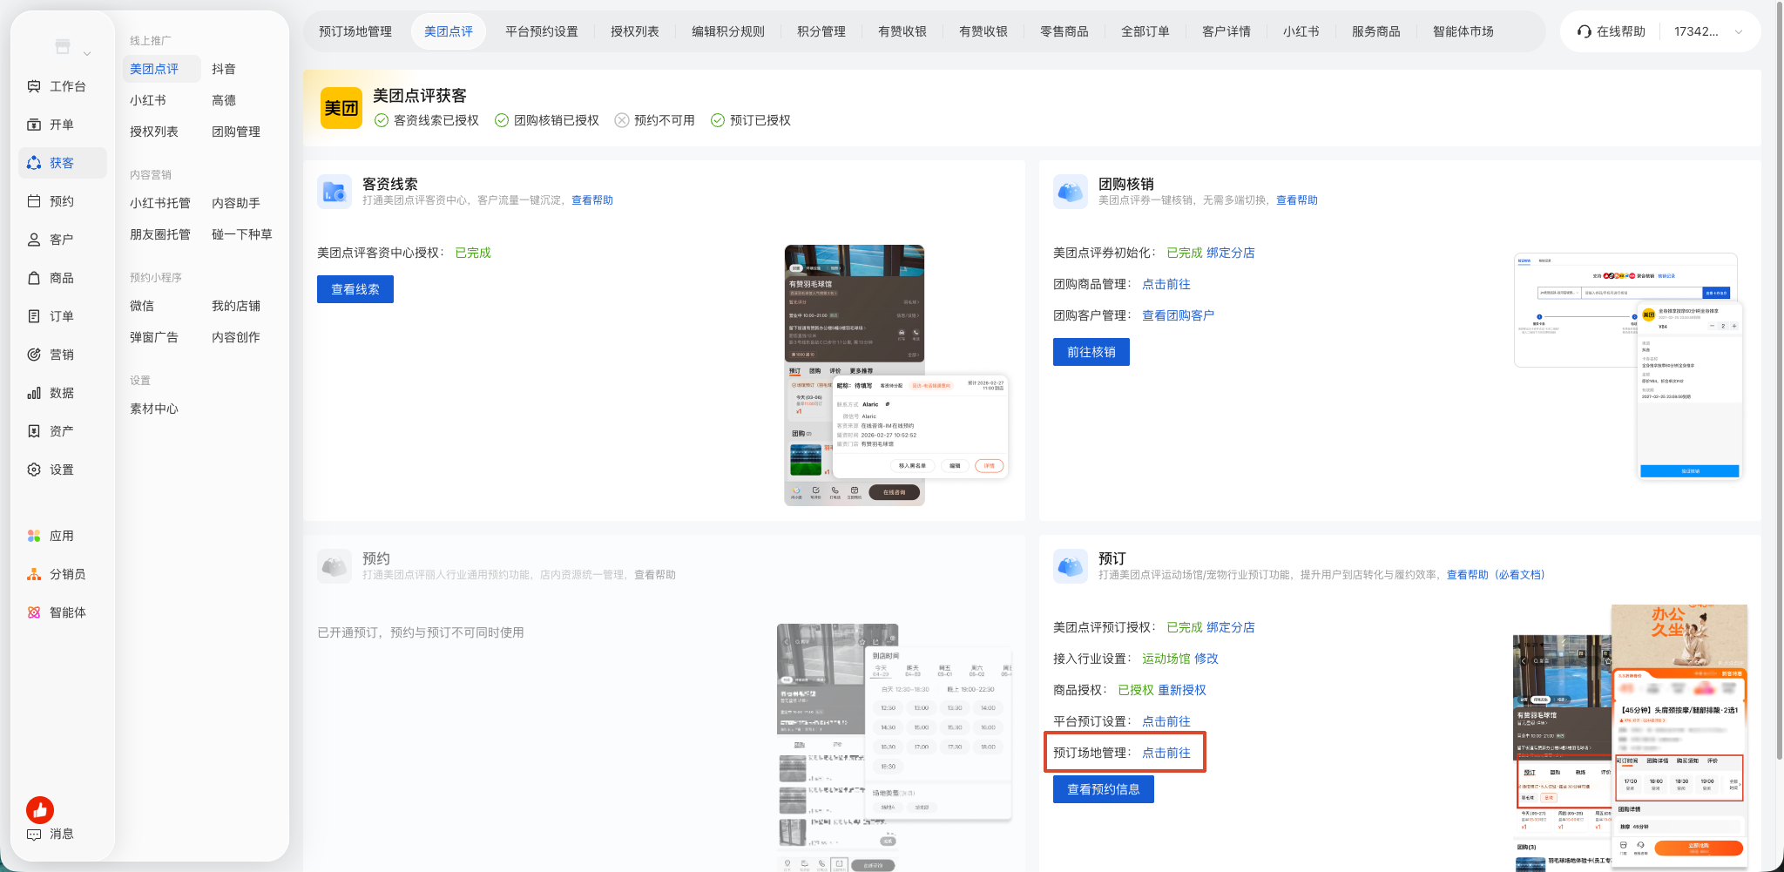This screenshot has width=1784, height=872.
Task: Open the 17342... account dropdown
Action: (x=1708, y=31)
